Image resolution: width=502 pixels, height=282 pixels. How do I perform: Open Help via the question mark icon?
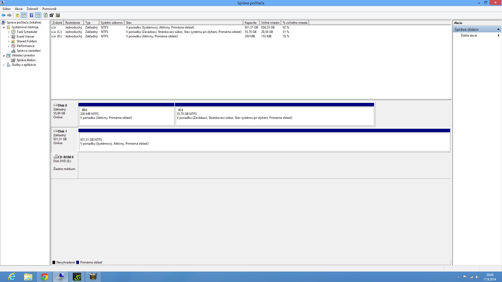tap(31, 15)
